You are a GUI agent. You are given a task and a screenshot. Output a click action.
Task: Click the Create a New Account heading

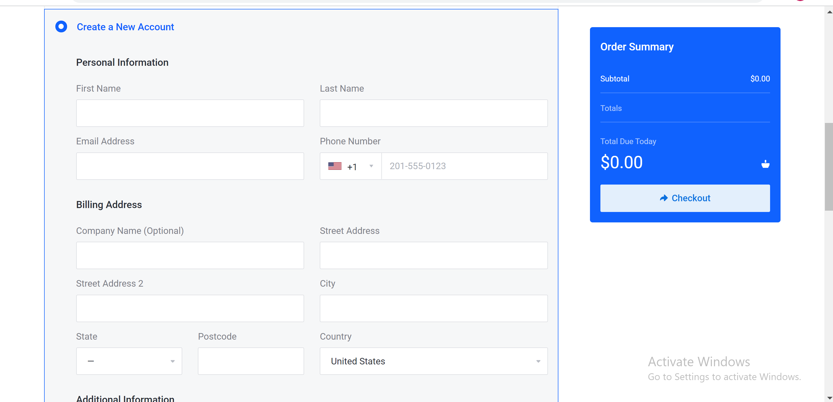click(x=125, y=27)
